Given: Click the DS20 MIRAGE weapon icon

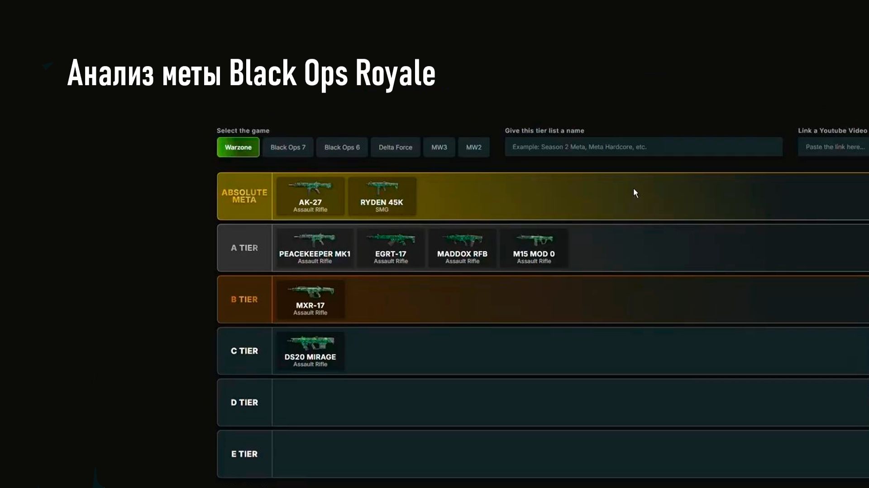Looking at the screenshot, I should 310,350.
